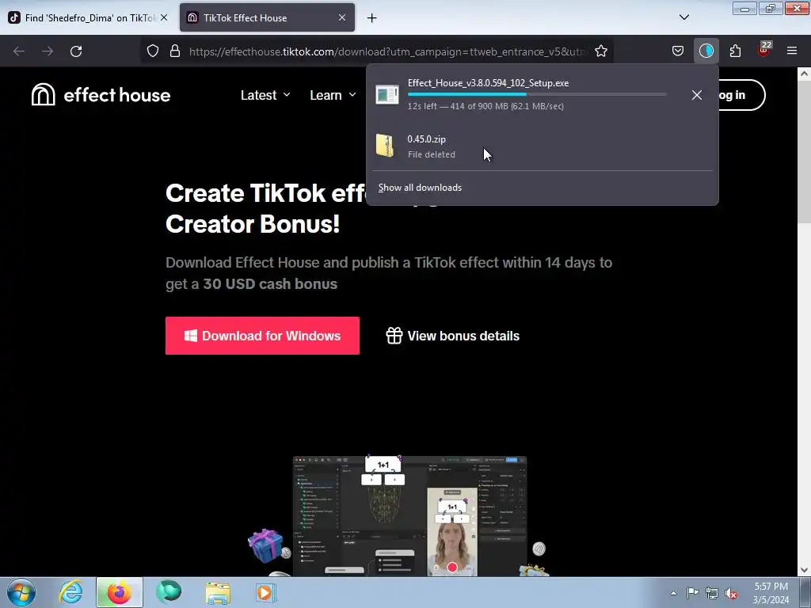Open Windows Explorer folder in taskbar
Screen dimensions: 811x608
click(218, 592)
